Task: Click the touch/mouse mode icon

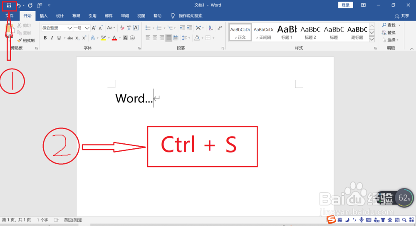Action: point(40,5)
